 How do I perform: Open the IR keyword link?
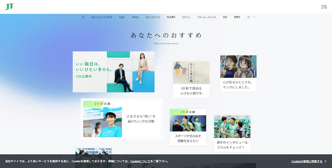coord(83,17)
